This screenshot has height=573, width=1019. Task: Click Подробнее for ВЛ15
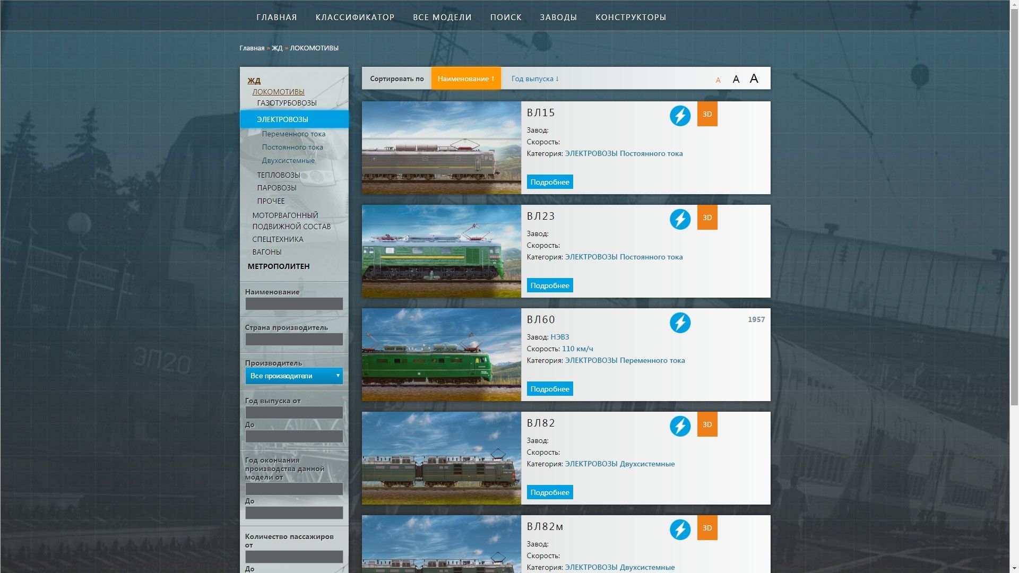[x=550, y=182]
